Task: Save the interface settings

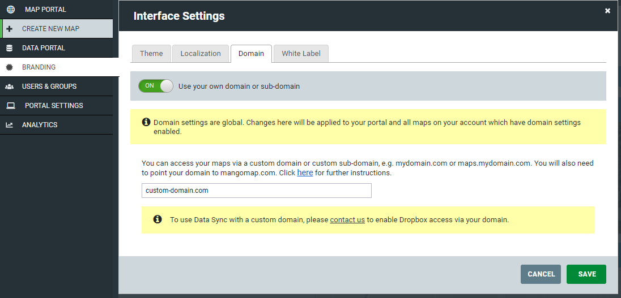Action: [586, 274]
